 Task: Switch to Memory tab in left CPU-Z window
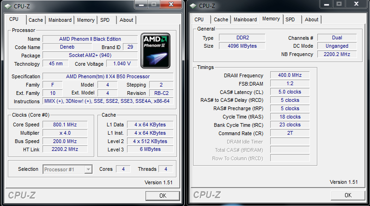(x=85, y=20)
